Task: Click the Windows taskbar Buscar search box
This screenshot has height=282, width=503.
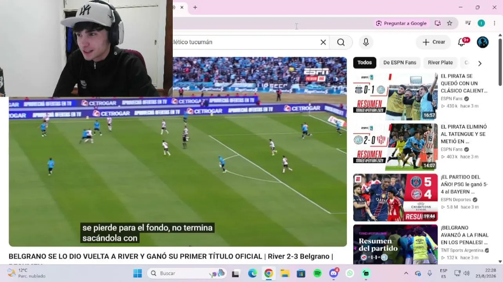Action: pyautogui.click(x=186, y=273)
